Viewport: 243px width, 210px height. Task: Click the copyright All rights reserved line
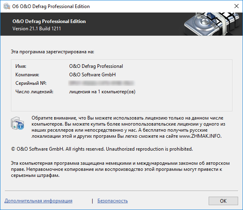[102, 149]
